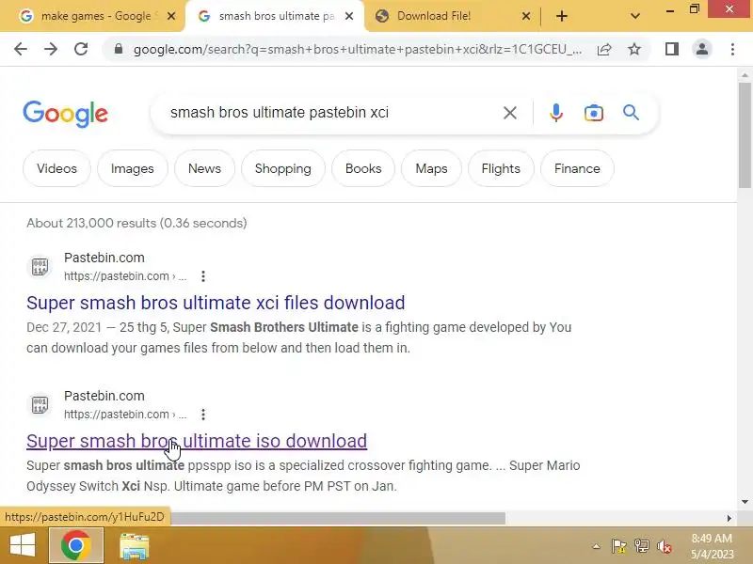Filter results by Images
Image resolution: width=753 pixels, height=564 pixels.
click(133, 168)
